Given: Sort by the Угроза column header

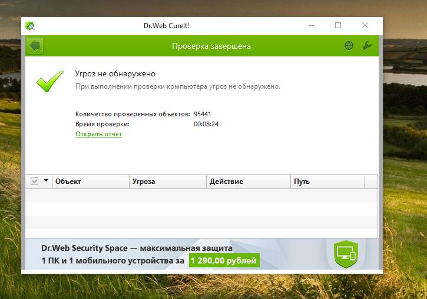Looking at the screenshot, I should click(168, 182).
